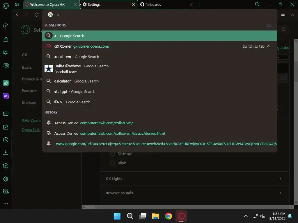The image size is (298, 223).
Task: Choose collab-vm Google Search suggestion
Action: (160, 57)
